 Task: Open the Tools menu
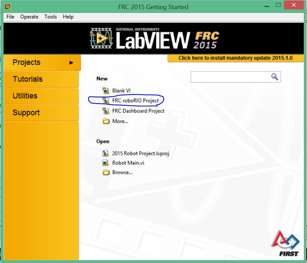click(50, 17)
